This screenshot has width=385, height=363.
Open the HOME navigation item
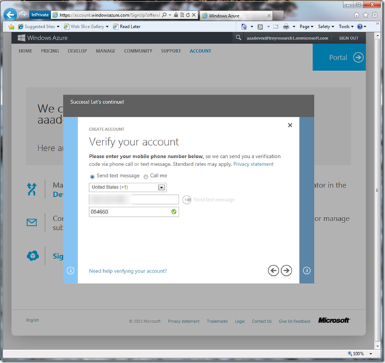click(x=26, y=51)
